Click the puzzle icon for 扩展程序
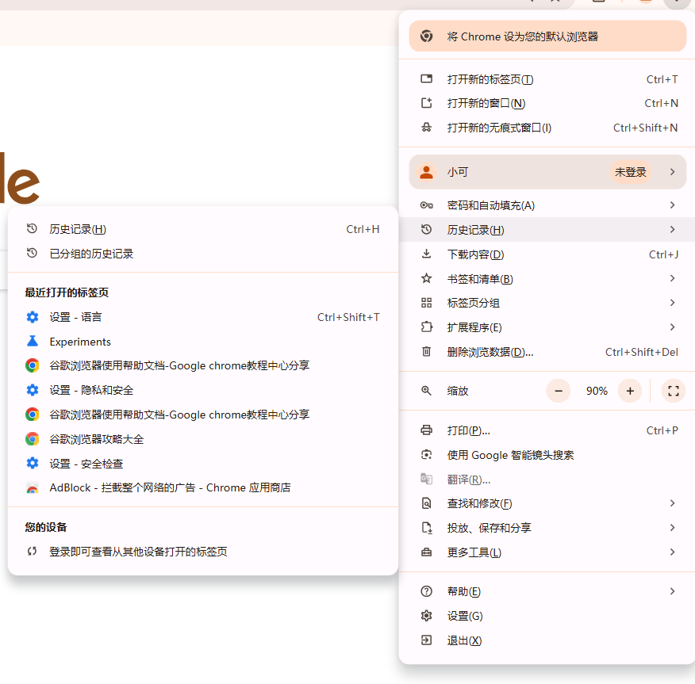The height and width of the screenshot is (684, 695). click(x=426, y=327)
